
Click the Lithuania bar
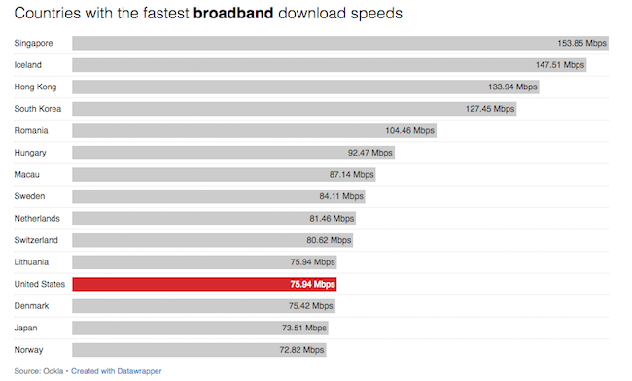point(204,262)
